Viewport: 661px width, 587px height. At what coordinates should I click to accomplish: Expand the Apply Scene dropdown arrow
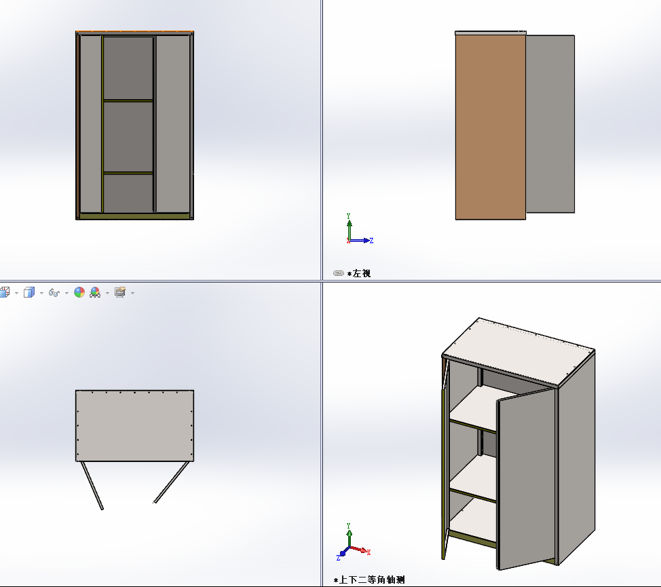[x=107, y=293]
